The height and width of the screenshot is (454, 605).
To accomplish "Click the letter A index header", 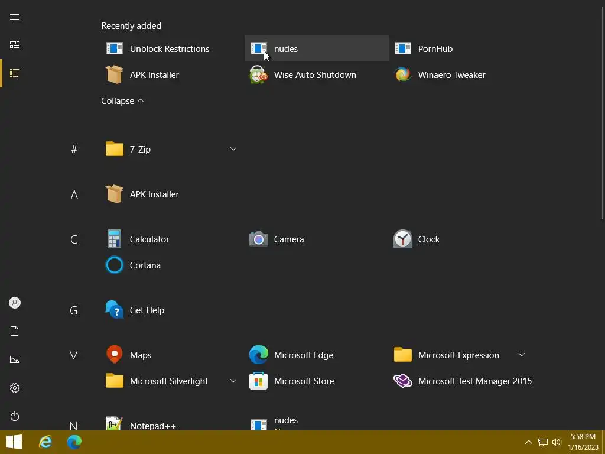I will pyautogui.click(x=74, y=194).
